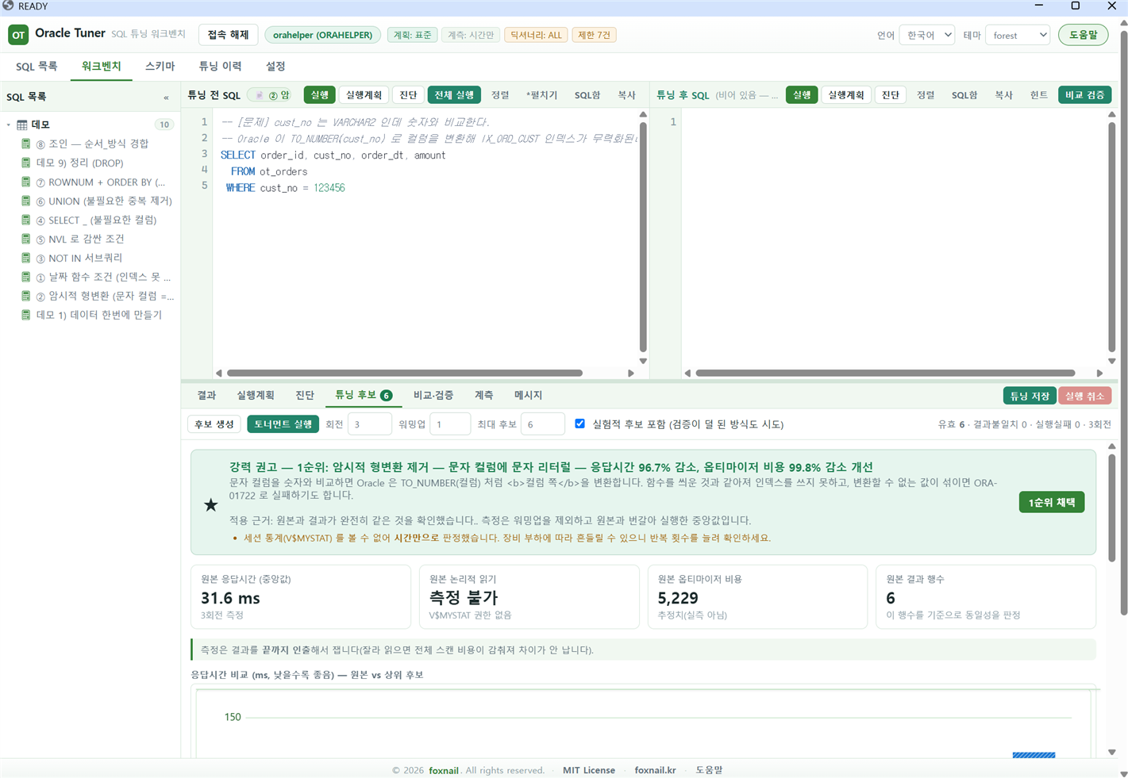
Task: Click the OT Oracle Tuner logo icon
Action: [x=18, y=35]
